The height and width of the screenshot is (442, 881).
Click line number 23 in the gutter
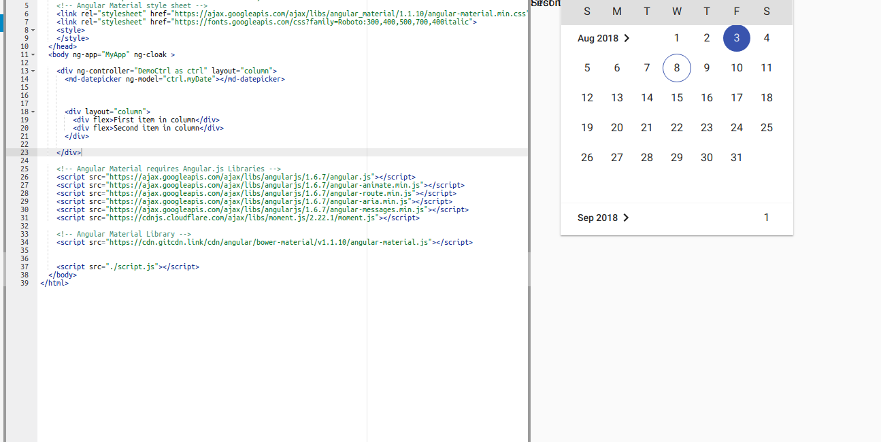click(24, 152)
